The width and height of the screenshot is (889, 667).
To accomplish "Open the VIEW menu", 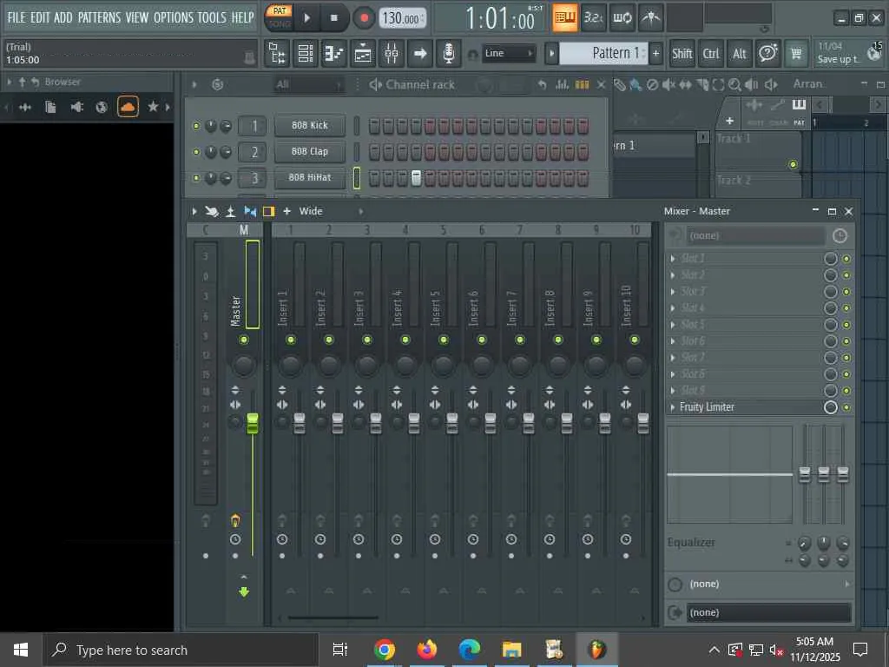I will pyautogui.click(x=137, y=17).
